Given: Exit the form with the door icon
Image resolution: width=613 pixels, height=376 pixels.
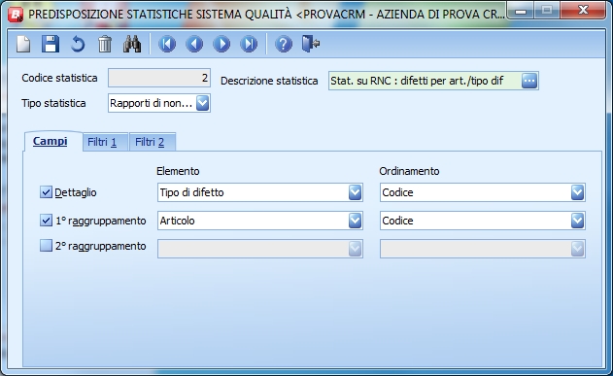Looking at the screenshot, I should pyautogui.click(x=311, y=44).
